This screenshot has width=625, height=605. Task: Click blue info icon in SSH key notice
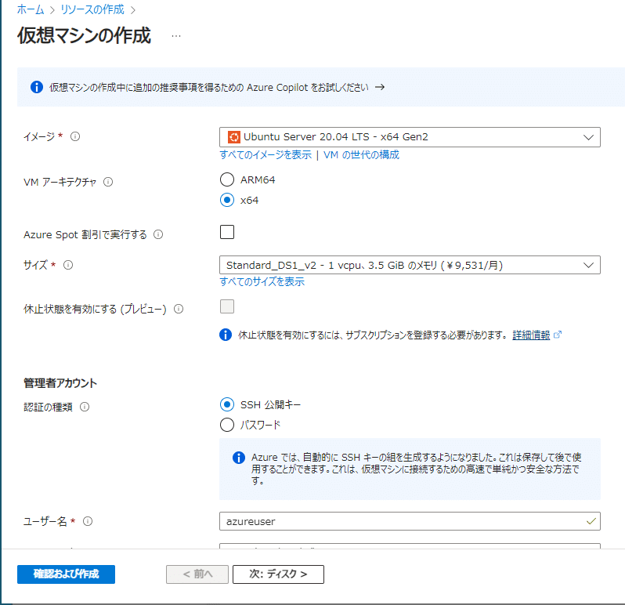point(239,458)
